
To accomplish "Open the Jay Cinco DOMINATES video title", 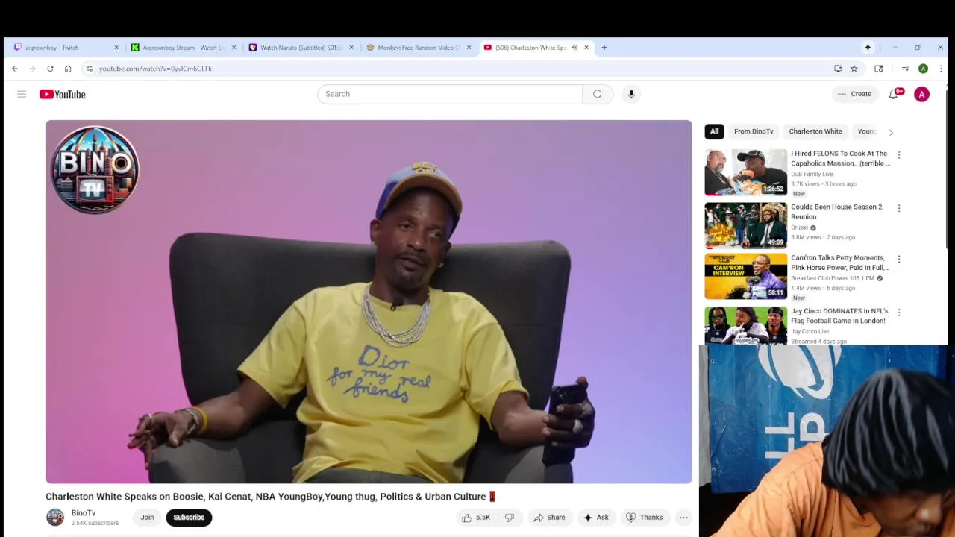I will tap(839, 315).
